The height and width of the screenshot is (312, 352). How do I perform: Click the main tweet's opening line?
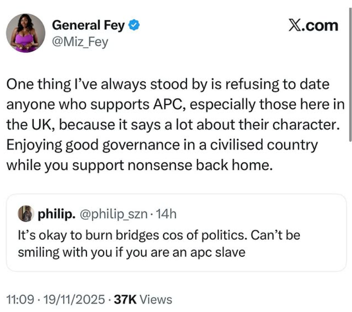click(168, 85)
